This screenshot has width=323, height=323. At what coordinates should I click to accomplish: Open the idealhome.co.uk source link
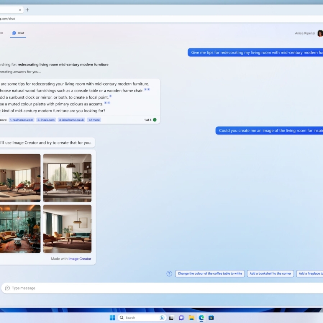pyautogui.click(x=71, y=120)
